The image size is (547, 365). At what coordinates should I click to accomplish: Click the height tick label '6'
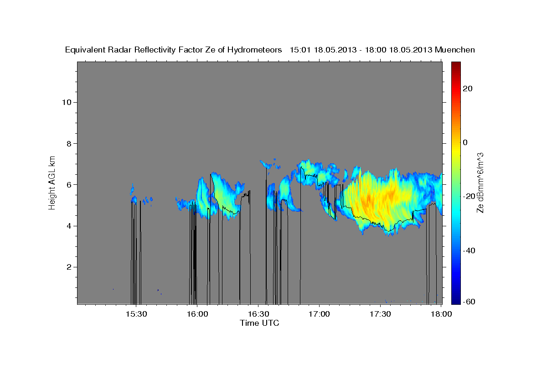68,185
